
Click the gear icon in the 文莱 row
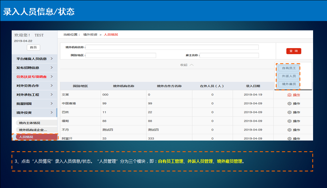pos(289,95)
